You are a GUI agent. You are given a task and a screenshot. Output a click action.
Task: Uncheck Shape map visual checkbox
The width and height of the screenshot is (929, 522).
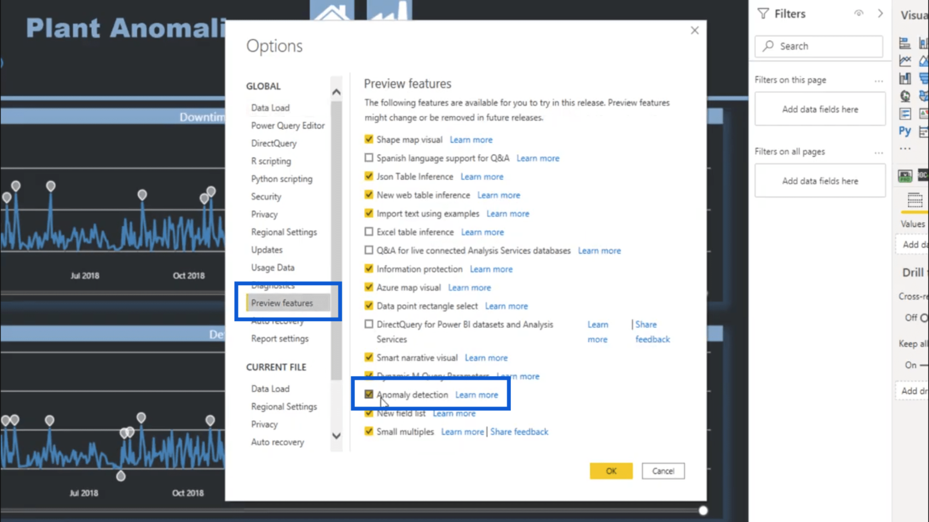point(369,139)
